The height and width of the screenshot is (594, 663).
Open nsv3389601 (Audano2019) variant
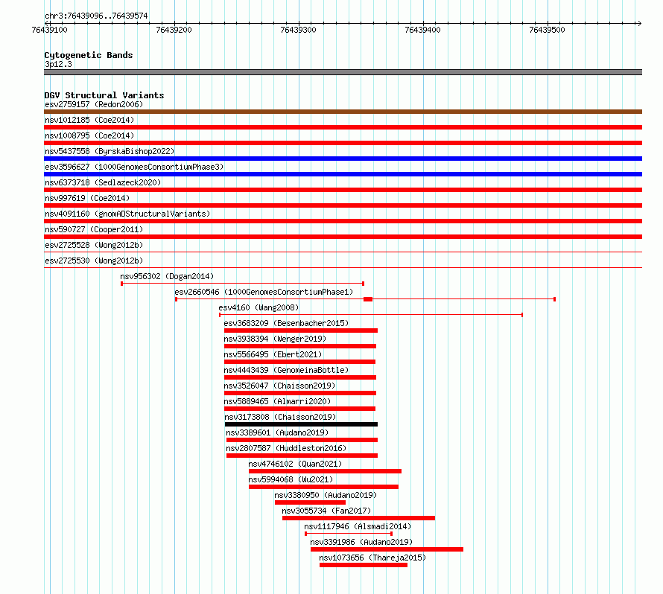(x=277, y=432)
